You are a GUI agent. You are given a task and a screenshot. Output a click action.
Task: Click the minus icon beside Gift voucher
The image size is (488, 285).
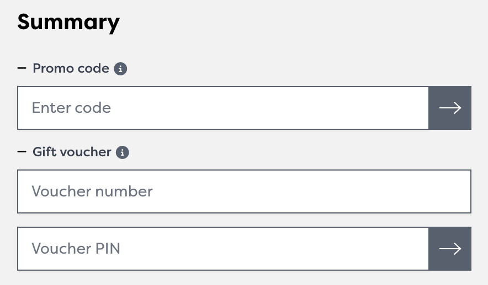pyautogui.click(x=22, y=152)
